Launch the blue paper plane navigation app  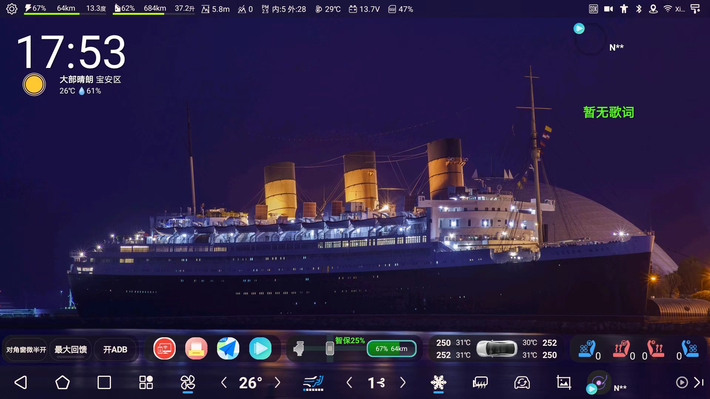click(228, 348)
